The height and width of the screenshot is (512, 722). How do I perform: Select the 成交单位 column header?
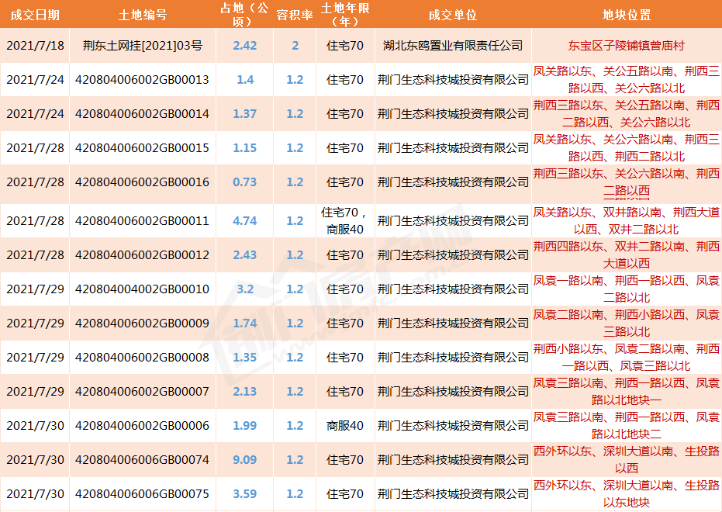tap(452, 15)
